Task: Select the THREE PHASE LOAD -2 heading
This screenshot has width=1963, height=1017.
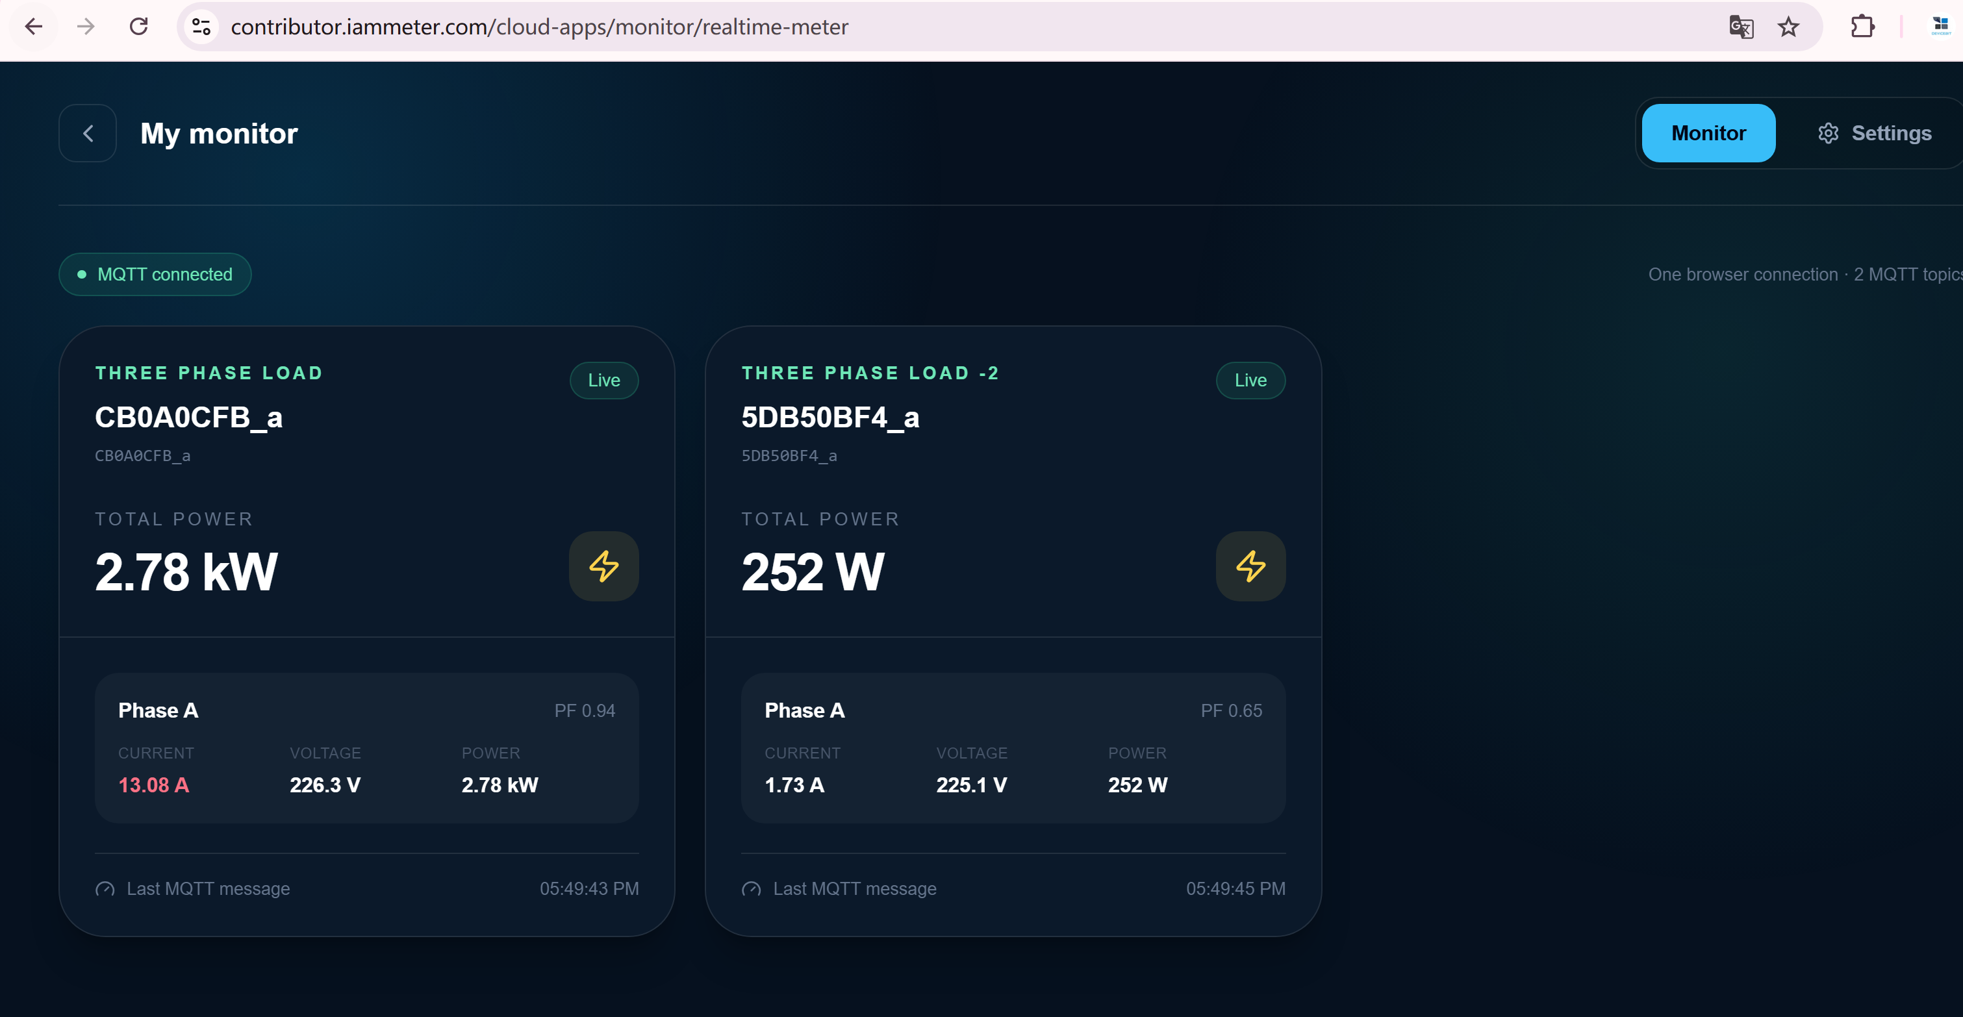Action: tap(870, 373)
